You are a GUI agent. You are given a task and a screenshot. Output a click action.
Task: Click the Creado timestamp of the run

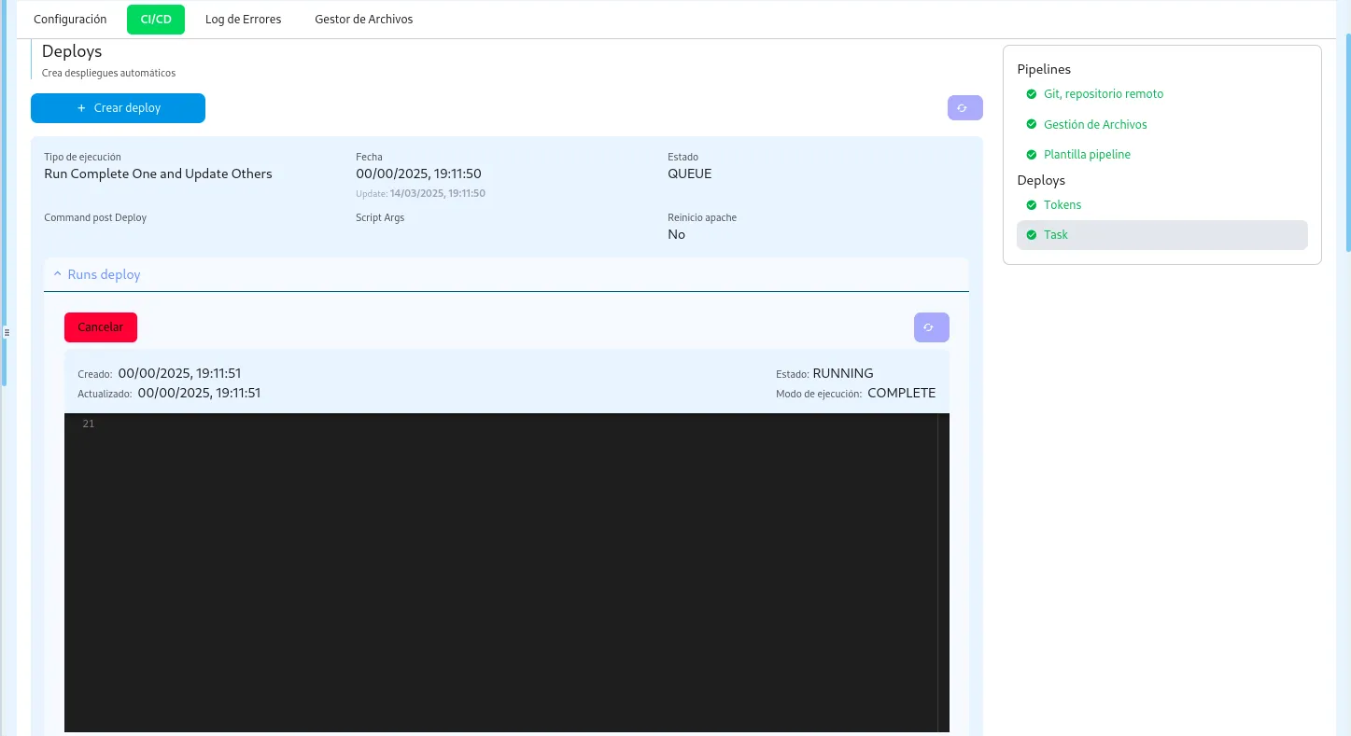pos(179,373)
